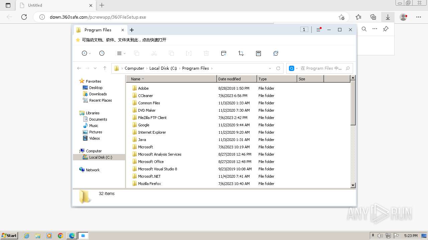
Task: Click the search magnifier in file manager
Action: [x=348, y=68]
